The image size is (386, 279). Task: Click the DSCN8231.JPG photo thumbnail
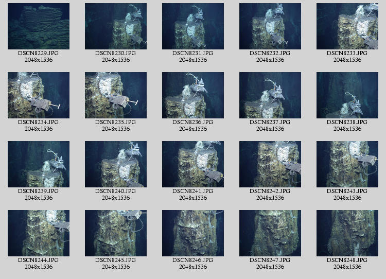pos(193,26)
